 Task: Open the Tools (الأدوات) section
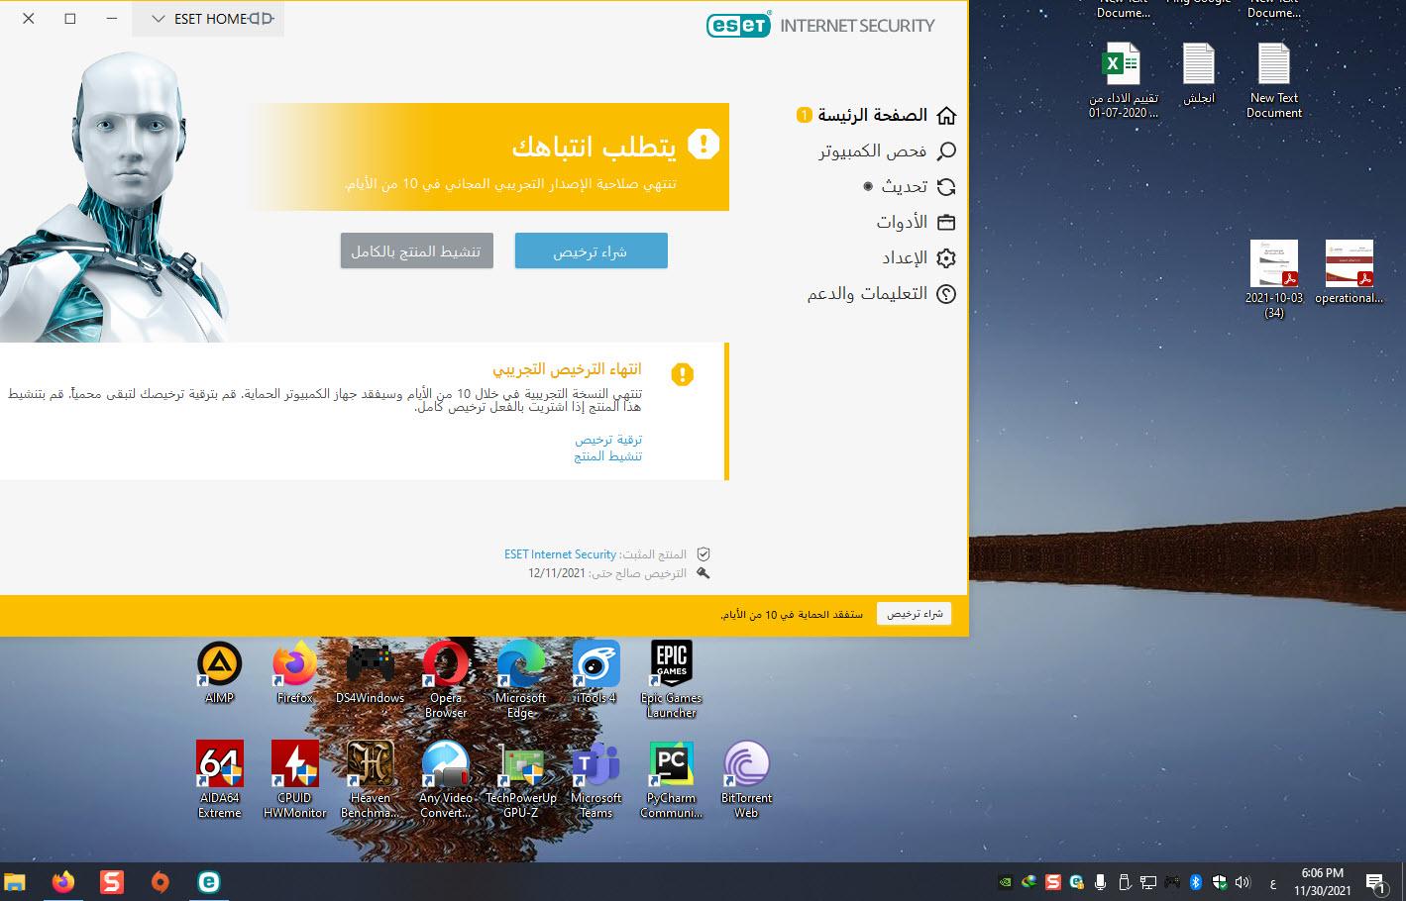916,222
